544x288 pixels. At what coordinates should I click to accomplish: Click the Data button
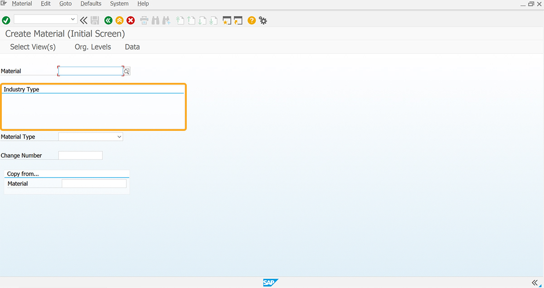132,47
